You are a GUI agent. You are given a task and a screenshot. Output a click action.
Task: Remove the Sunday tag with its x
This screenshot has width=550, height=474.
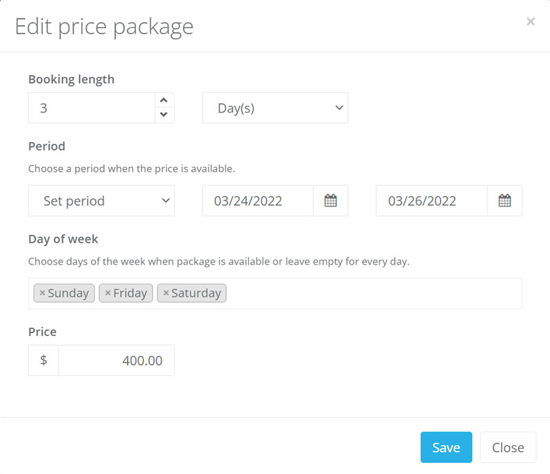(42, 293)
